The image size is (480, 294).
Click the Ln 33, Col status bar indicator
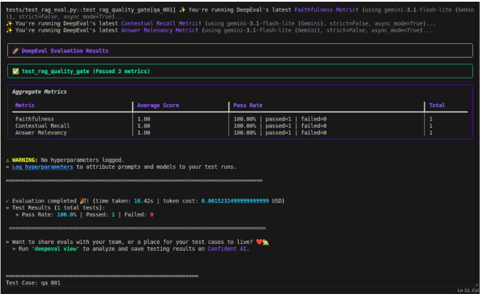coord(467,291)
